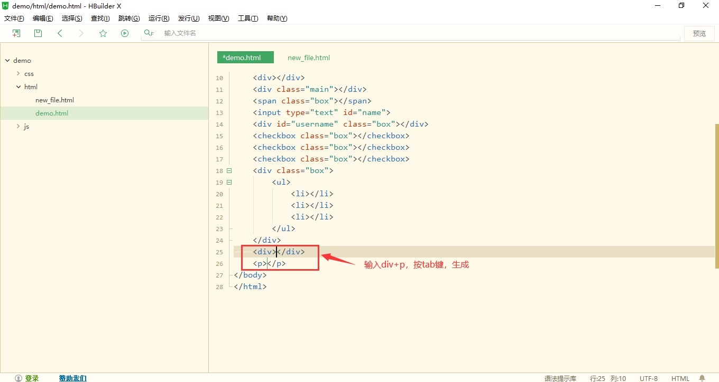Viewport: 719px width, 382px height.
Task: Click line number 28 in the gutter
Action: (x=219, y=287)
